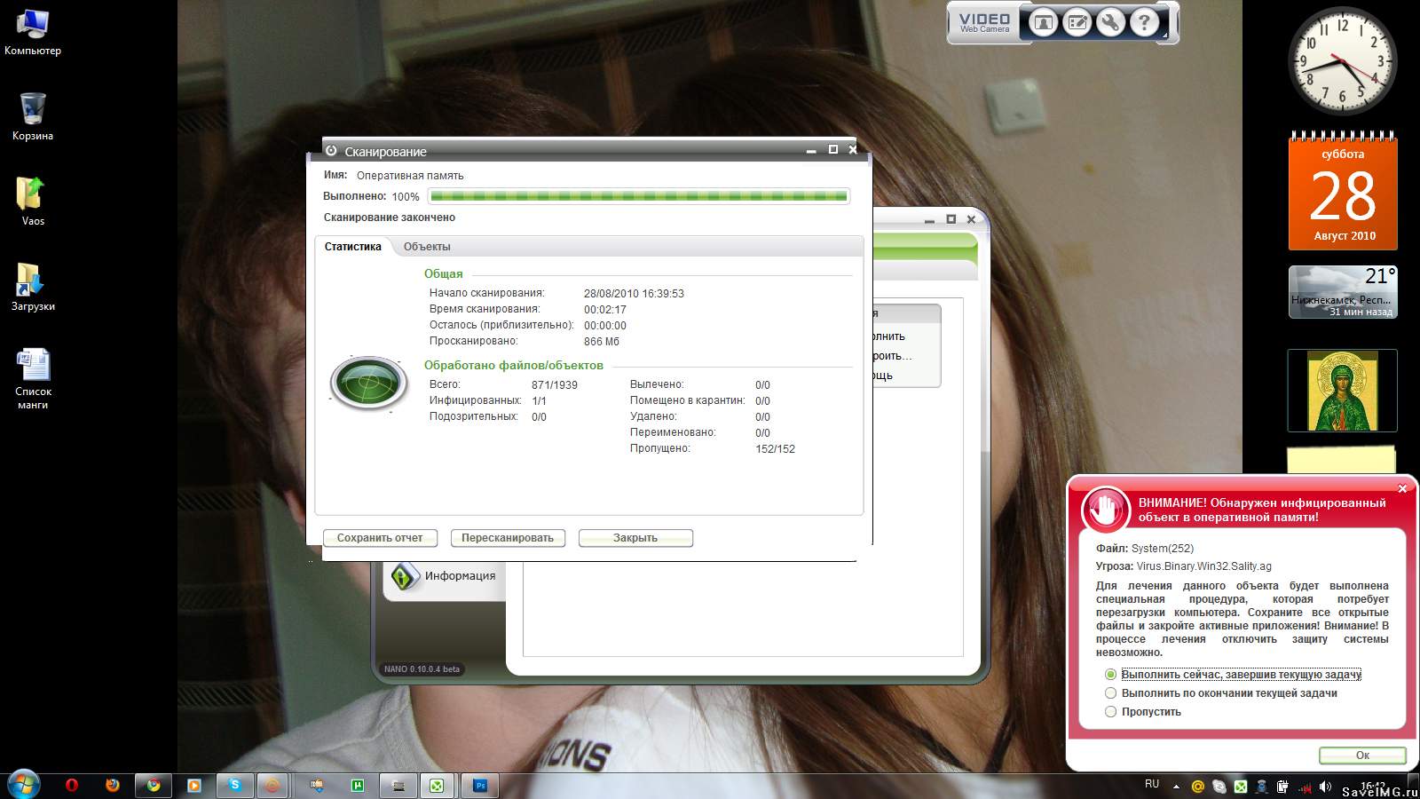The height and width of the screenshot is (799, 1420).
Task: Switch to Photoshop in the taskbar
Action: (480, 785)
